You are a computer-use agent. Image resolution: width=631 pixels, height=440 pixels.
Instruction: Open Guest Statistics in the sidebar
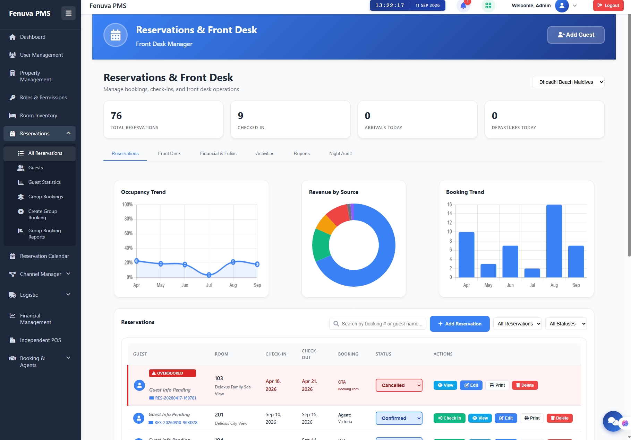point(40,182)
